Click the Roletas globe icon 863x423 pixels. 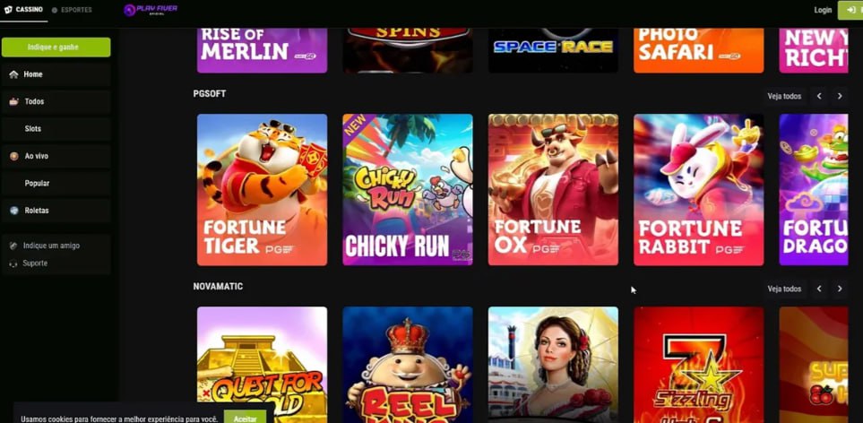[x=13, y=211]
